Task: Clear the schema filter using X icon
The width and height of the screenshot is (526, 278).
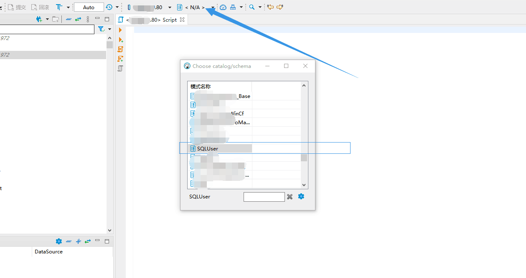Action: 290,196
